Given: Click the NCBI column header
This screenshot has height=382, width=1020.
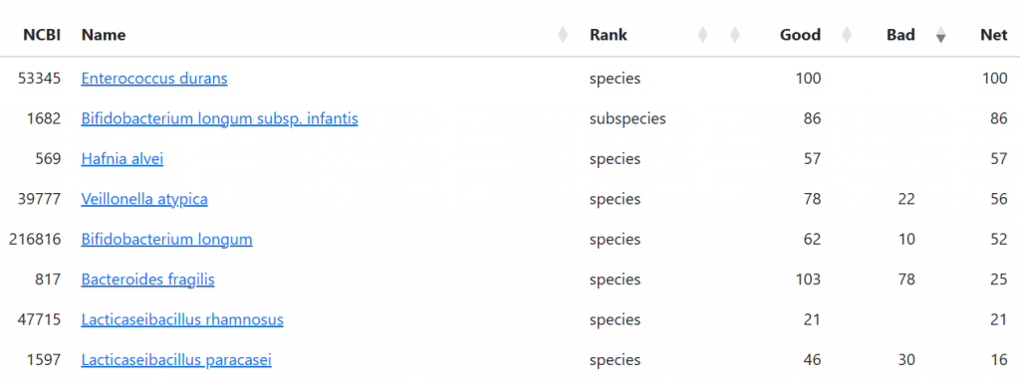Looking at the screenshot, I should click(42, 35).
